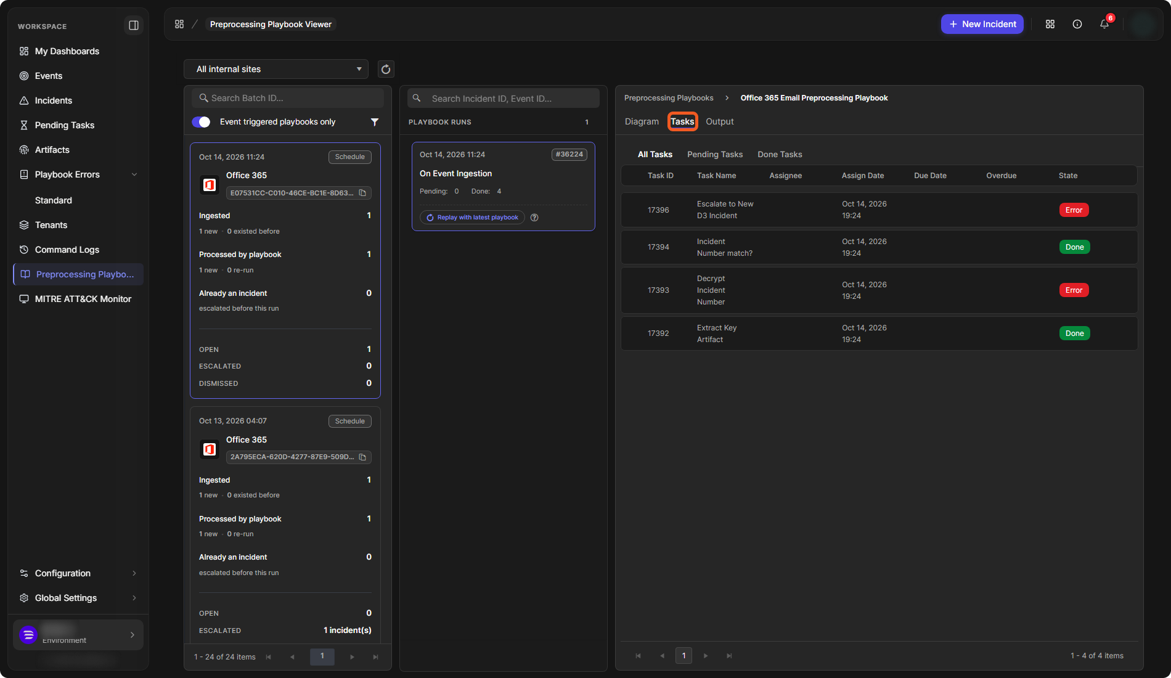Click Done state of task 17392
The image size is (1171, 678).
click(1074, 333)
